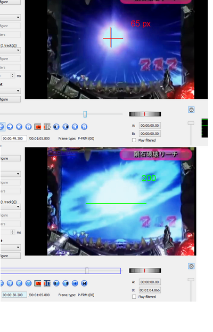Jump to next keyframe in upper player
The height and width of the screenshot is (332, 213).
coord(28,127)
